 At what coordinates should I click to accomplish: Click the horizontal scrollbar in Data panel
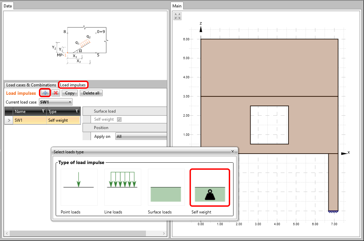pyautogui.click(x=77, y=233)
